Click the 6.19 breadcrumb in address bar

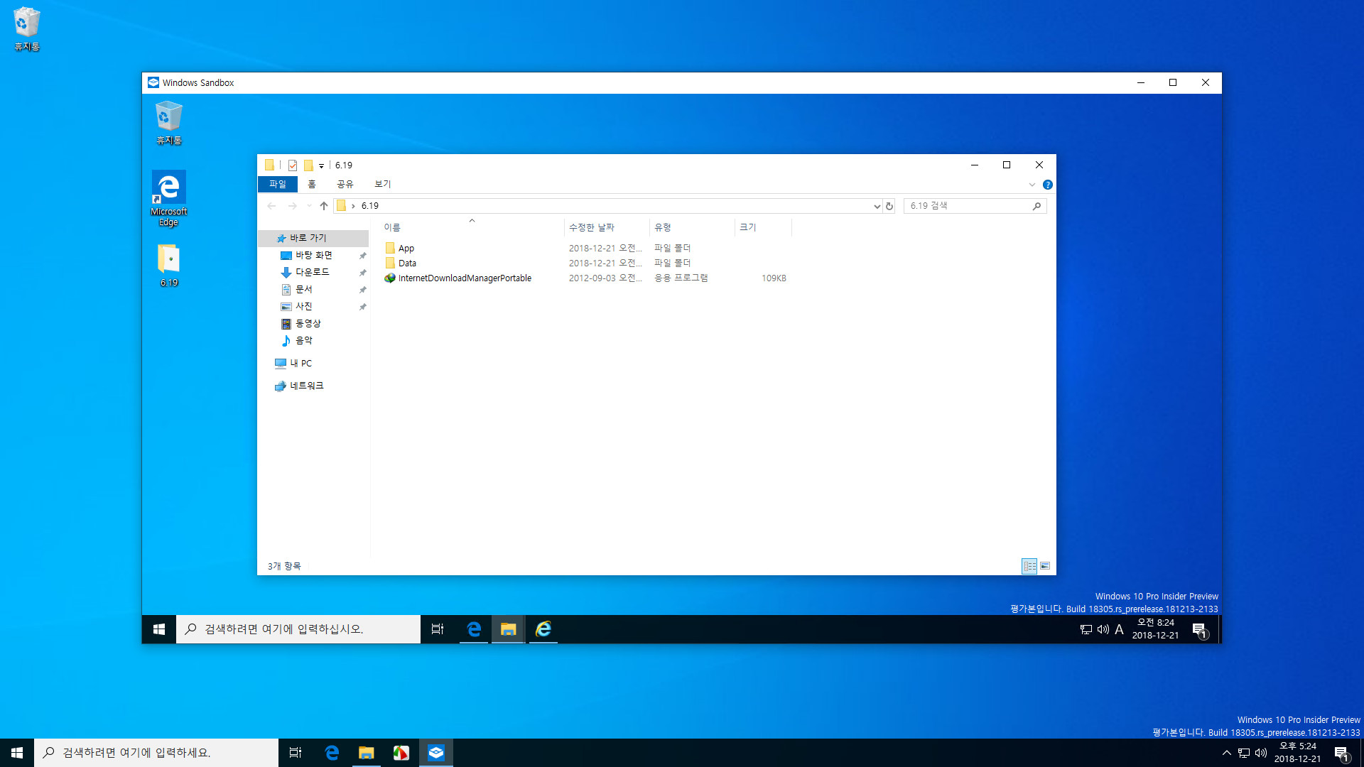pos(370,206)
